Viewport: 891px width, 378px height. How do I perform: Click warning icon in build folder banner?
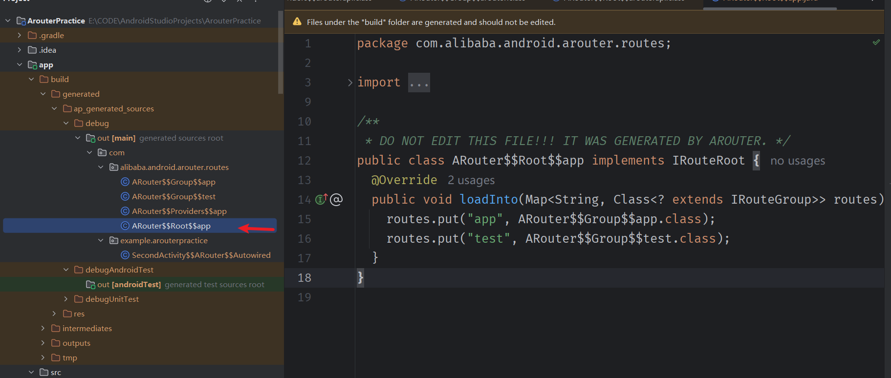coord(297,22)
